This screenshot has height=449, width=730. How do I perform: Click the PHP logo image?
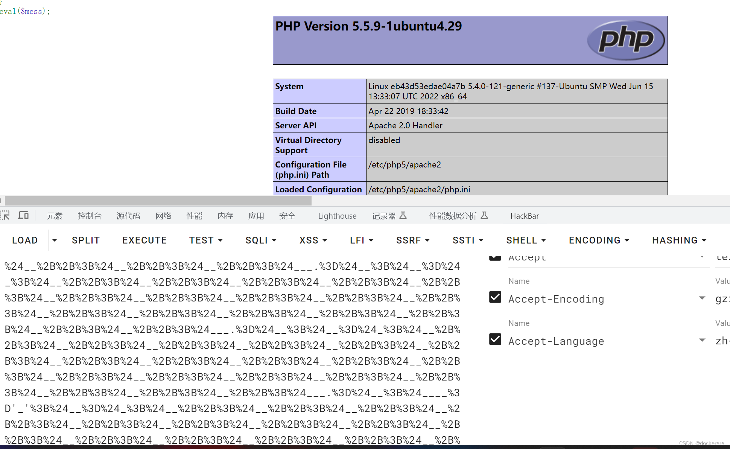tap(626, 40)
